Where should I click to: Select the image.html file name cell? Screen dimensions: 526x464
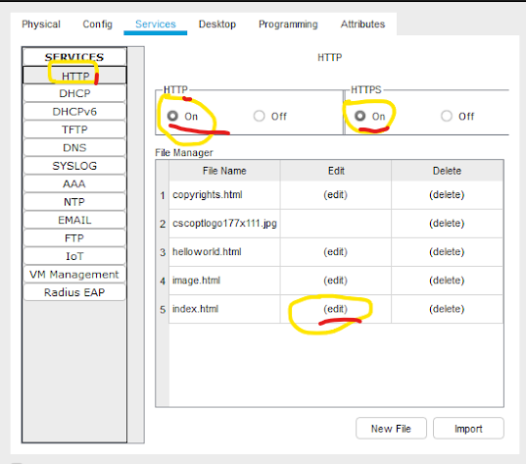point(224,281)
